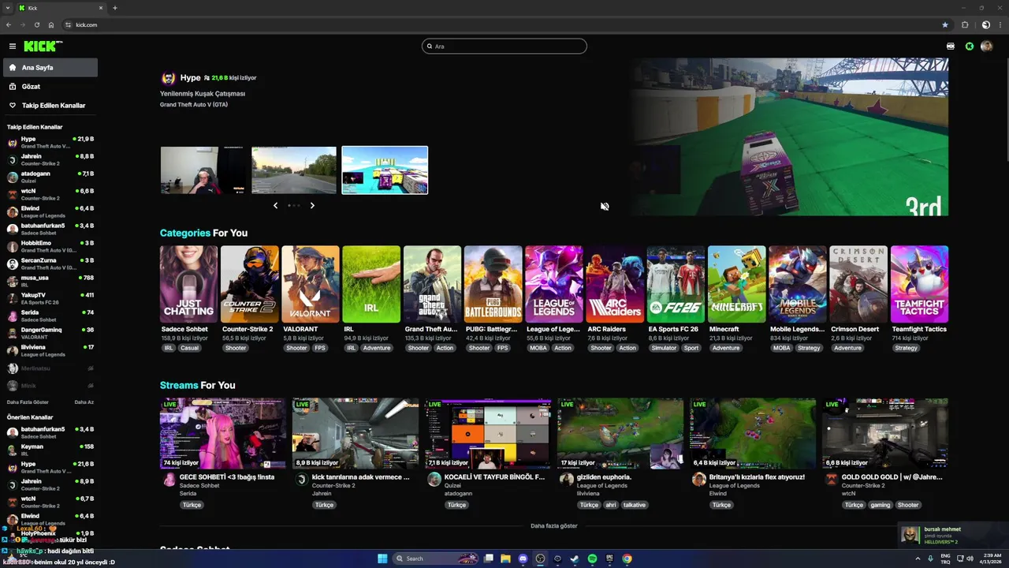Open GECE SOHBETİ stream thumbnail
The height and width of the screenshot is (568, 1009).
[x=223, y=433]
